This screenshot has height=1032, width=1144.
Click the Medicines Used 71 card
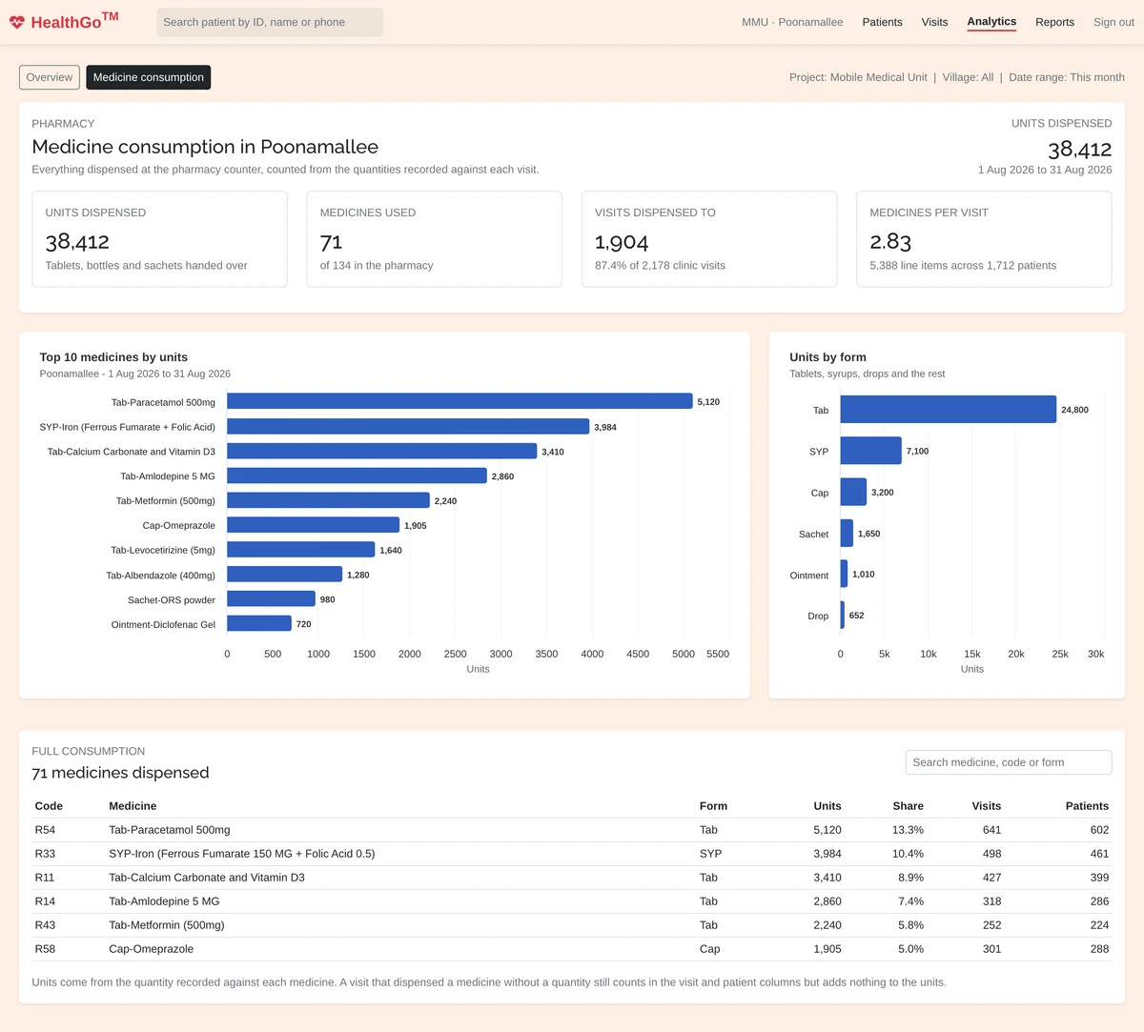click(435, 239)
